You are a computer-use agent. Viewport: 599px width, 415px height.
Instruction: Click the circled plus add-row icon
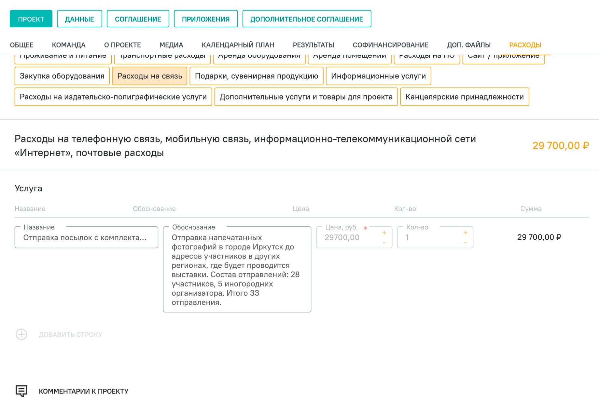coord(21,334)
